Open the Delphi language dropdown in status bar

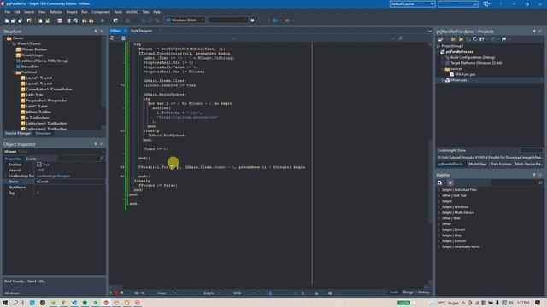[220, 293]
